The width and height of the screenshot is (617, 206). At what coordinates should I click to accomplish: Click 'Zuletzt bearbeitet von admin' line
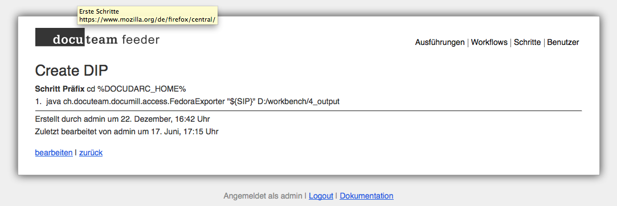pyautogui.click(x=126, y=131)
